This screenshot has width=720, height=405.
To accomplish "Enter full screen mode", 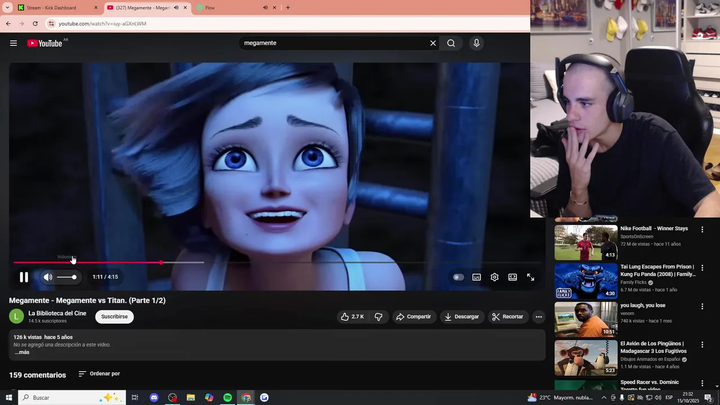I will pyautogui.click(x=530, y=277).
